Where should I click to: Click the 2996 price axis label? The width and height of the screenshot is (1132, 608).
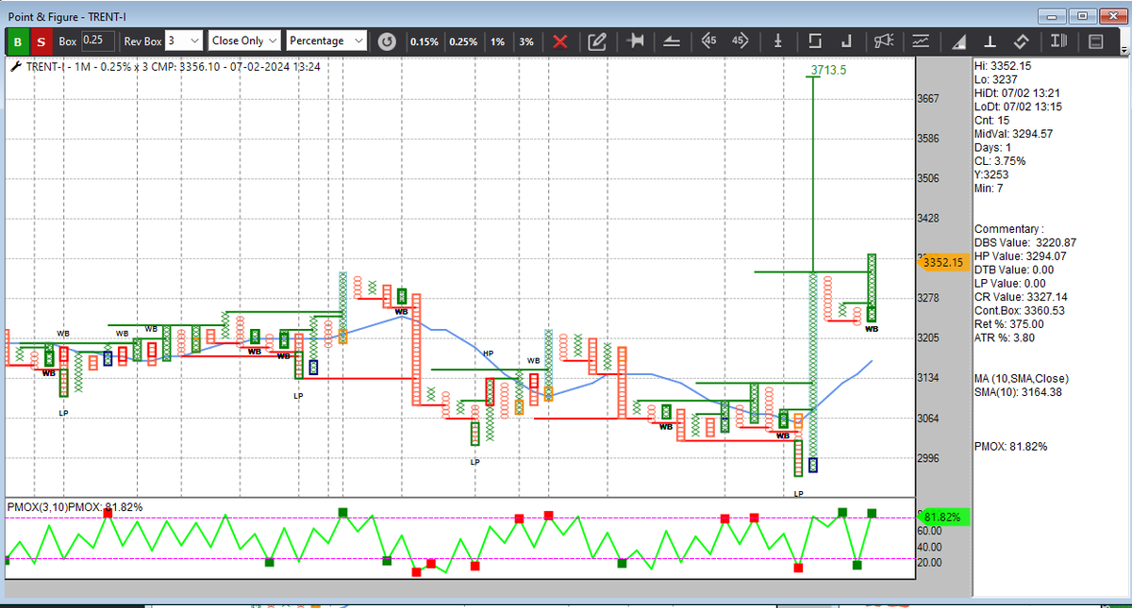(x=928, y=458)
